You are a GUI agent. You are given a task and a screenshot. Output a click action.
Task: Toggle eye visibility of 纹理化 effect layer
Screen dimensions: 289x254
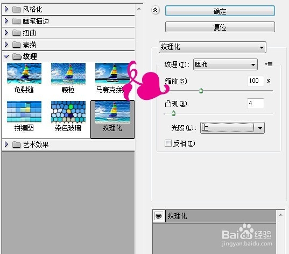coord(159,216)
